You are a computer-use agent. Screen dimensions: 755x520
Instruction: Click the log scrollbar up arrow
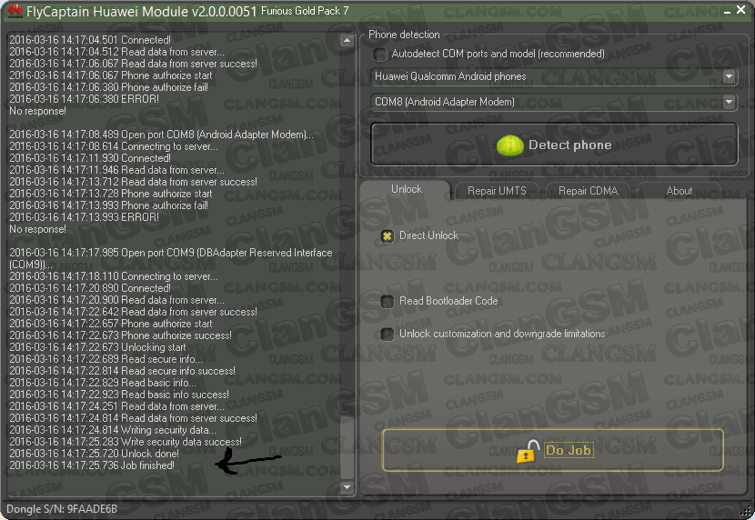[347, 40]
